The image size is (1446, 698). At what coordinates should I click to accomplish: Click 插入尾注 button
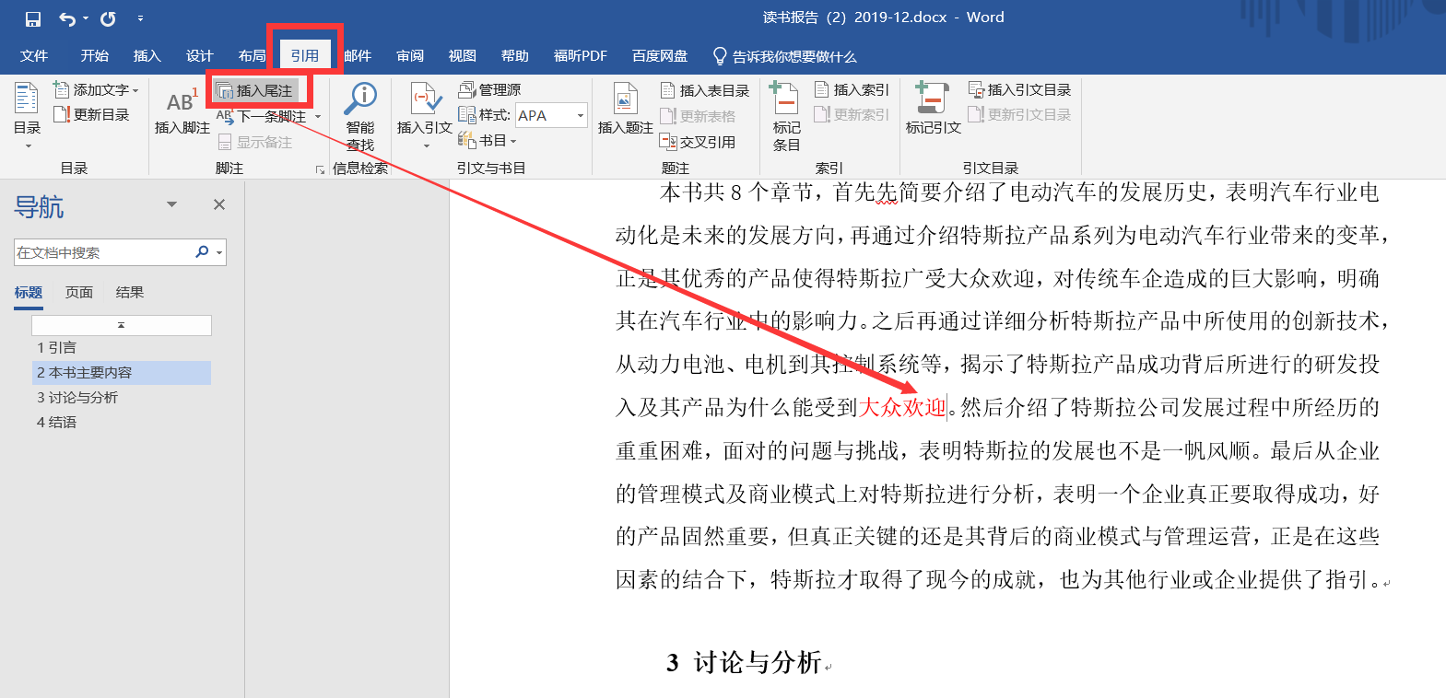coord(255,90)
